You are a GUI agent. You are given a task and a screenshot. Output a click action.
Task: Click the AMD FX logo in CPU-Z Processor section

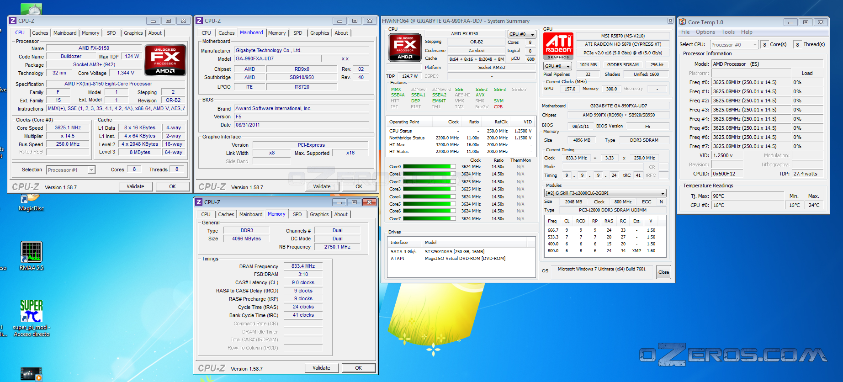coord(165,60)
